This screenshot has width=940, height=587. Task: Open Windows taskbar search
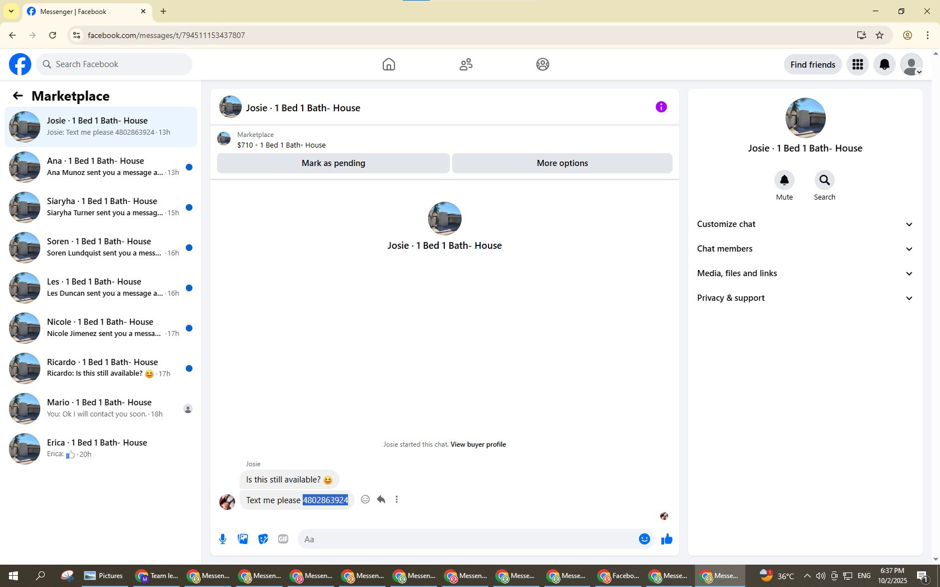coord(40,576)
